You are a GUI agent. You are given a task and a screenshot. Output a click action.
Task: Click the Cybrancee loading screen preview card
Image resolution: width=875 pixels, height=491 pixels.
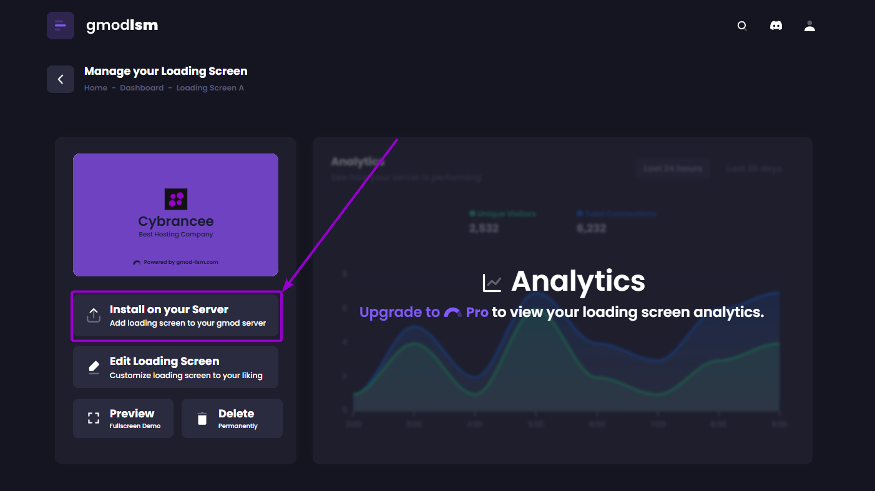pos(175,215)
